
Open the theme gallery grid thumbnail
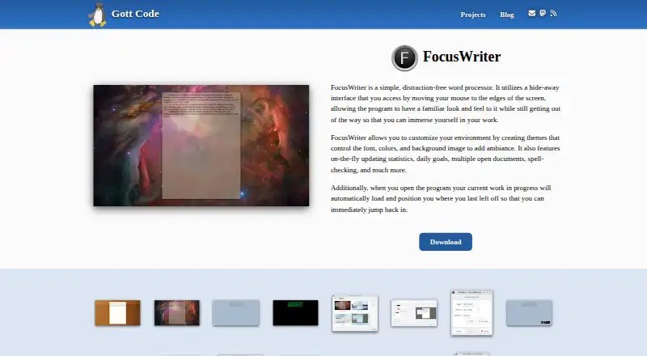(x=355, y=313)
